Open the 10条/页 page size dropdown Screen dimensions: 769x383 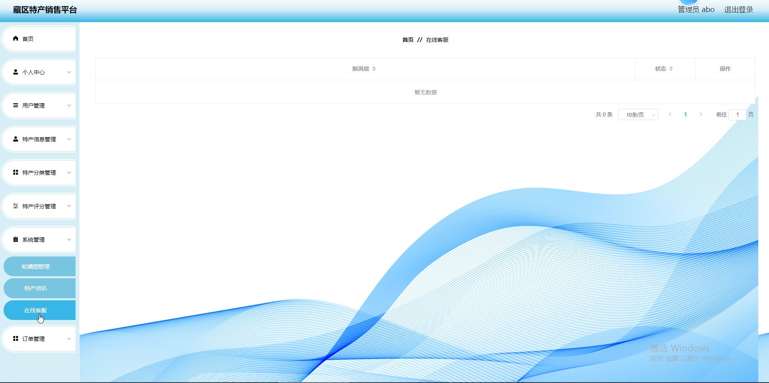[638, 115]
